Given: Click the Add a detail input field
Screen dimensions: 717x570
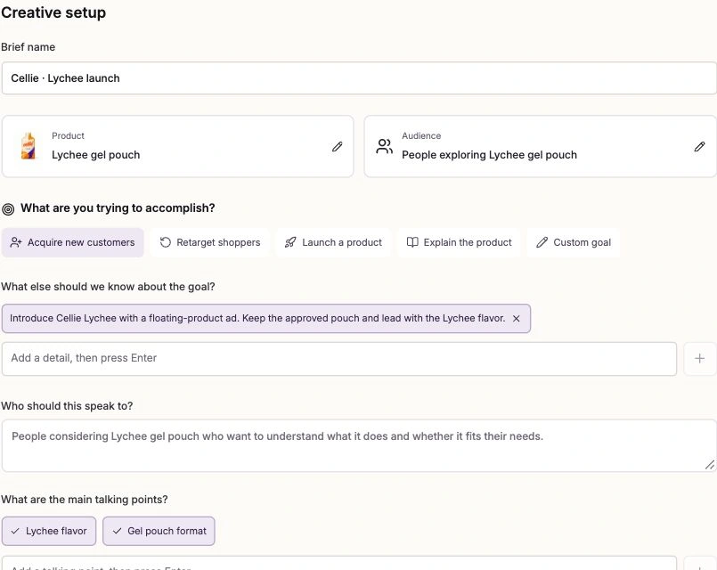Looking at the screenshot, I should (339, 359).
